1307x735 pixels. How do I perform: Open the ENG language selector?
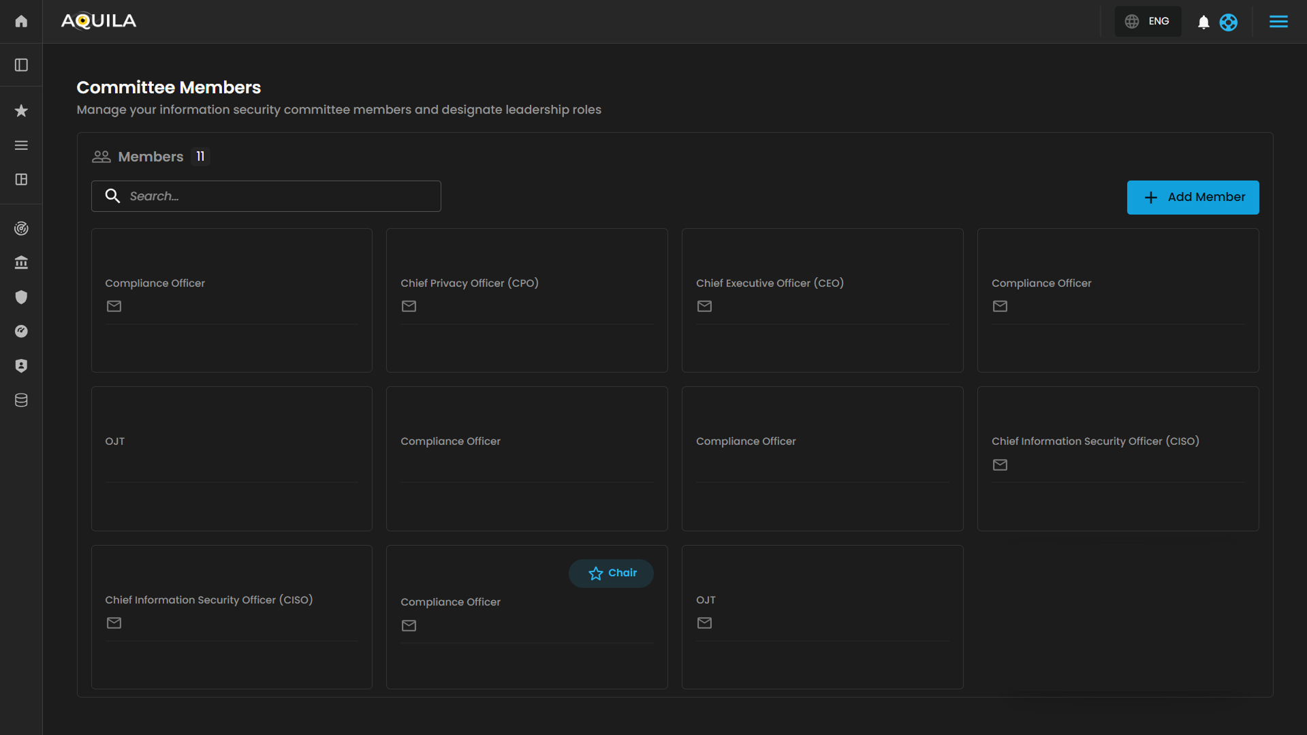1148,21
